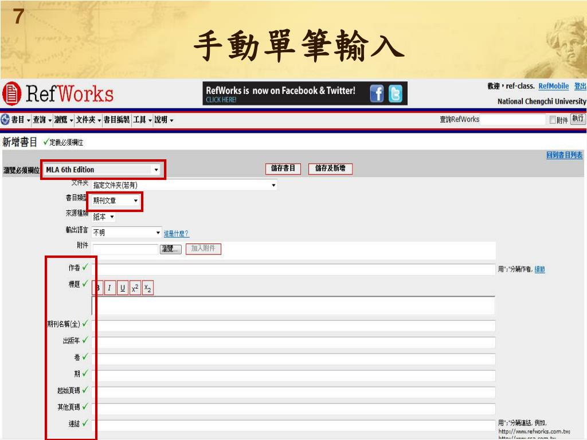
Task: Open the RefMobile link
Action: click(x=553, y=86)
